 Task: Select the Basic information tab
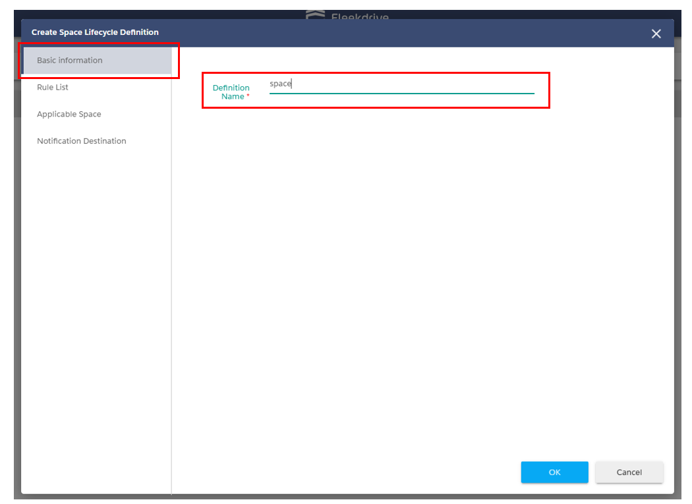[x=70, y=61]
